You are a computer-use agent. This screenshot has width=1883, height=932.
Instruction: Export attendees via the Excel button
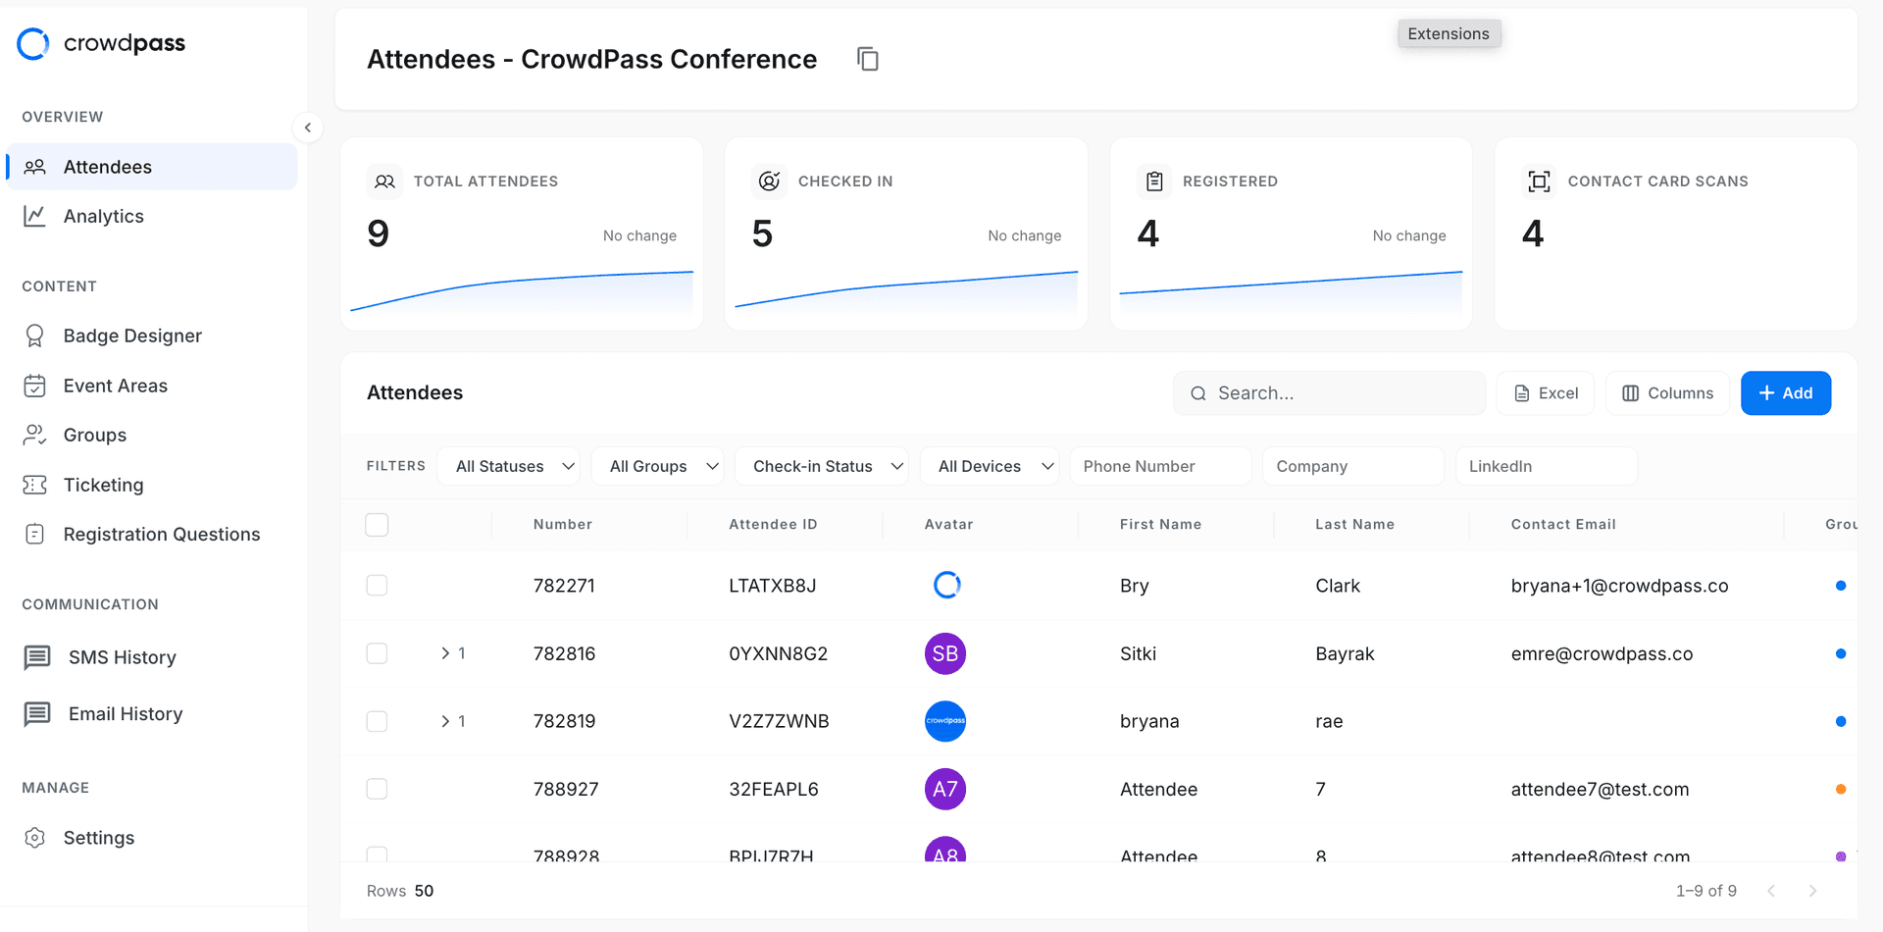(1545, 392)
